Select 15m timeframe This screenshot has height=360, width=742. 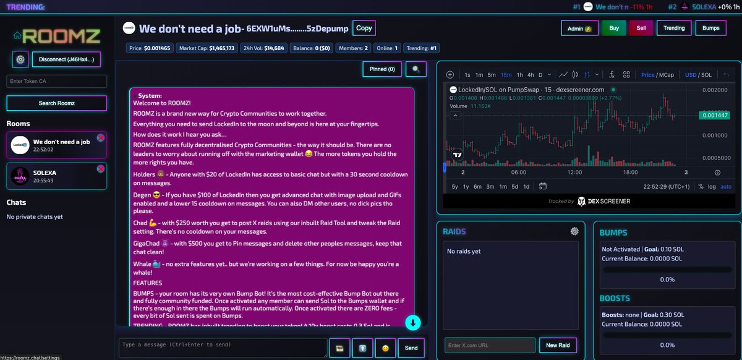tap(506, 75)
